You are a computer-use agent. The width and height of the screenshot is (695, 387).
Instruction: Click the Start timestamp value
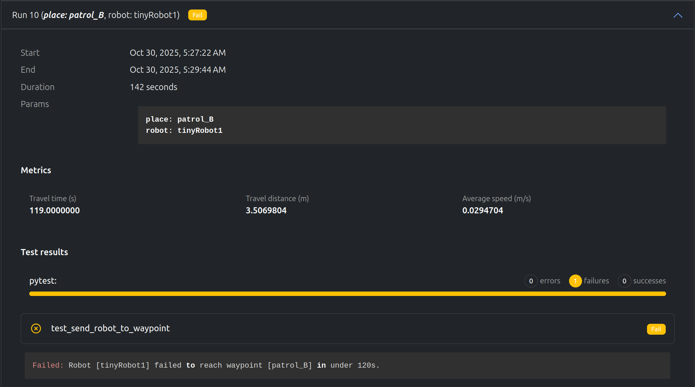tap(178, 53)
